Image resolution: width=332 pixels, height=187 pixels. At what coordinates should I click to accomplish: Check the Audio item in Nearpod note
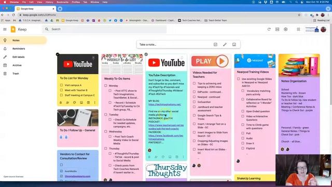click(243, 138)
